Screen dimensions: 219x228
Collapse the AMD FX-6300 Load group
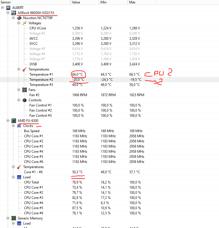pyautogui.click(x=13, y=177)
